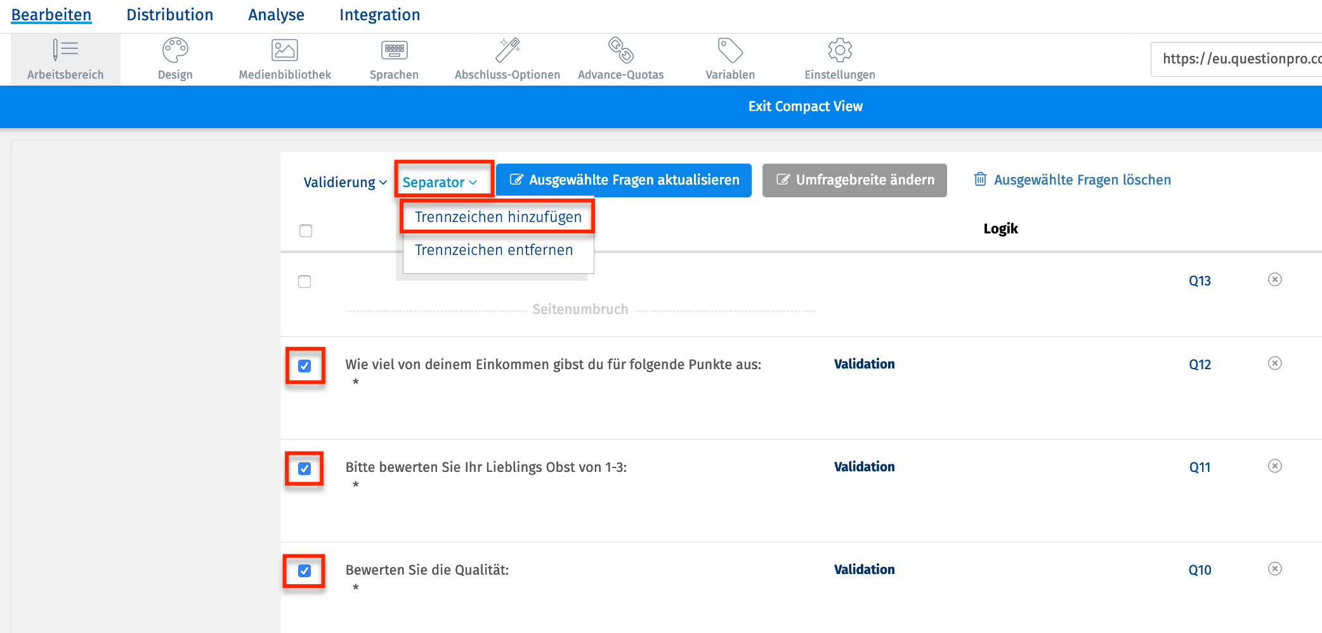Switch to the Distribution tab

coord(170,15)
